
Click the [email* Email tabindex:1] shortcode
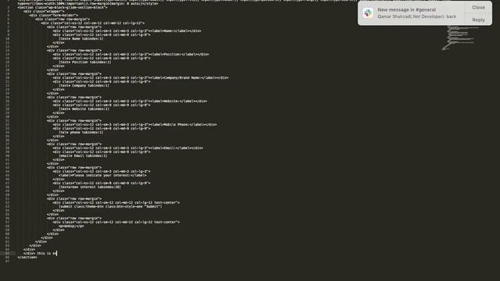coord(83,156)
